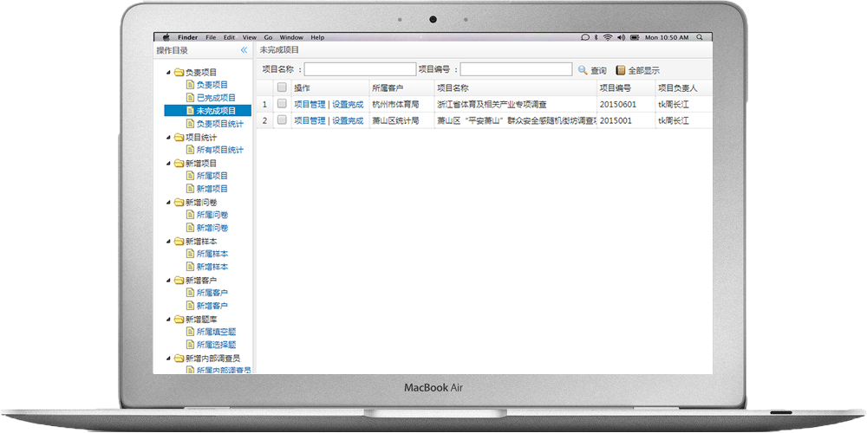Viewport: 867px width, 433px height.
Task: Click the 负责项目 folder icon
Action: [179, 73]
